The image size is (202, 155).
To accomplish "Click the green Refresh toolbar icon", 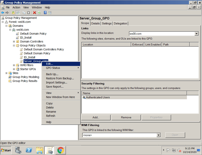I will (x=39, y=13).
